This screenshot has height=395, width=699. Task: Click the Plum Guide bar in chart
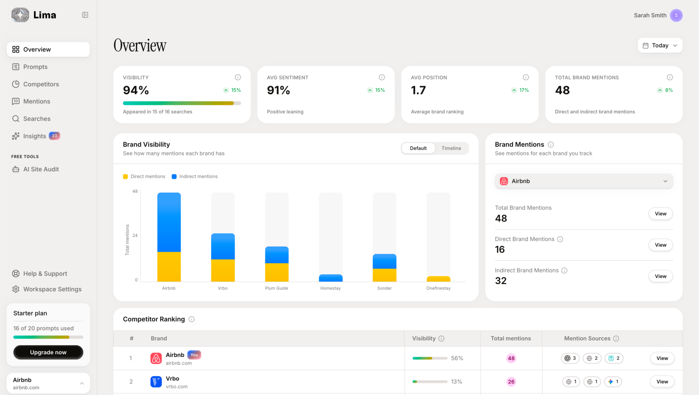[277, 264]
